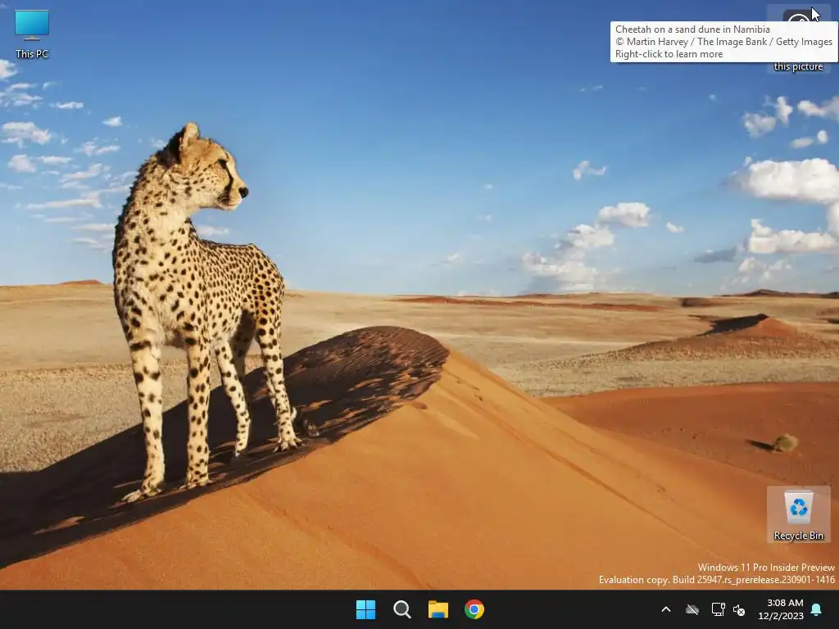
Task: Open taskbar Search
Action: (x=401, y=609)
